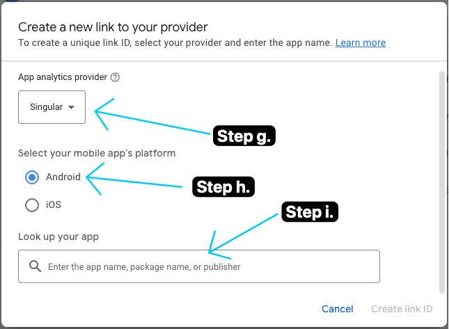Focus the app name lookup field
Image resolution: width=449 pixels, height=329 pixels.
point(209,266)
